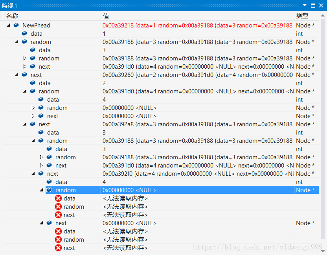The height and width of the screenshot is (255, 327).
Task: Click cube icon of data row valued 1
Action: [x=24, y=33]
